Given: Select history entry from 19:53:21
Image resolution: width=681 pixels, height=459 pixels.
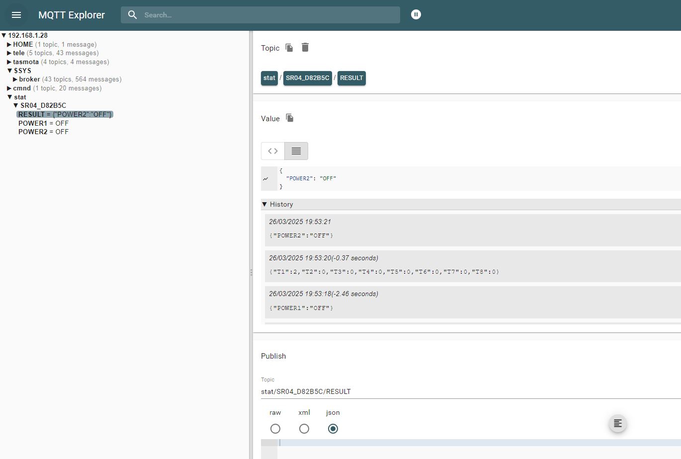Looking at the screenshot, I should 472,230.
